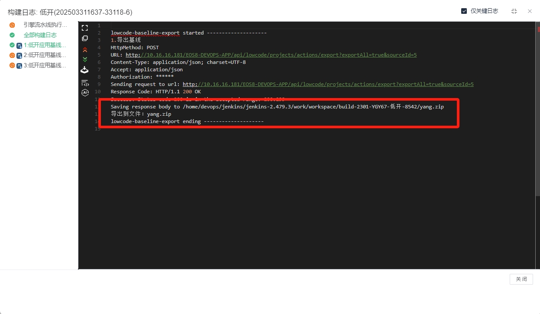Toggle word wrap code format icon

click(85, 82)
